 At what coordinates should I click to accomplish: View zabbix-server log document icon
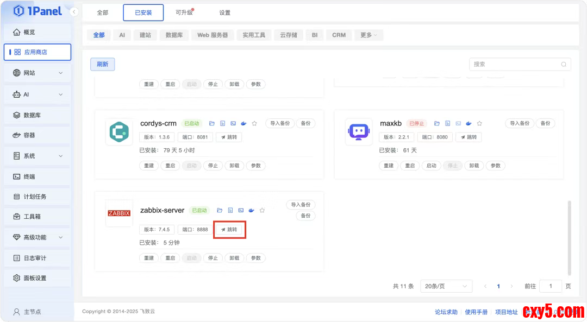[x=230, y=210]
